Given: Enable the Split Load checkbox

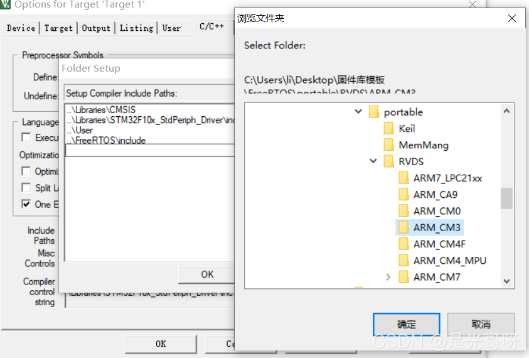Looking at the screenshot, I should [x=26, y=187].
